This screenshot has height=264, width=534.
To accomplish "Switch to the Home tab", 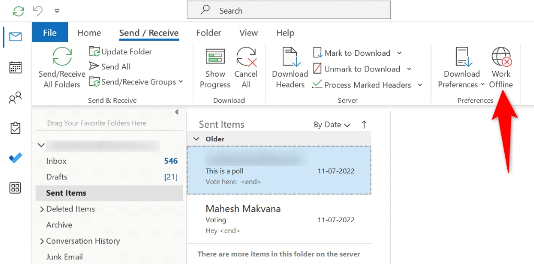I will point(89,33).
